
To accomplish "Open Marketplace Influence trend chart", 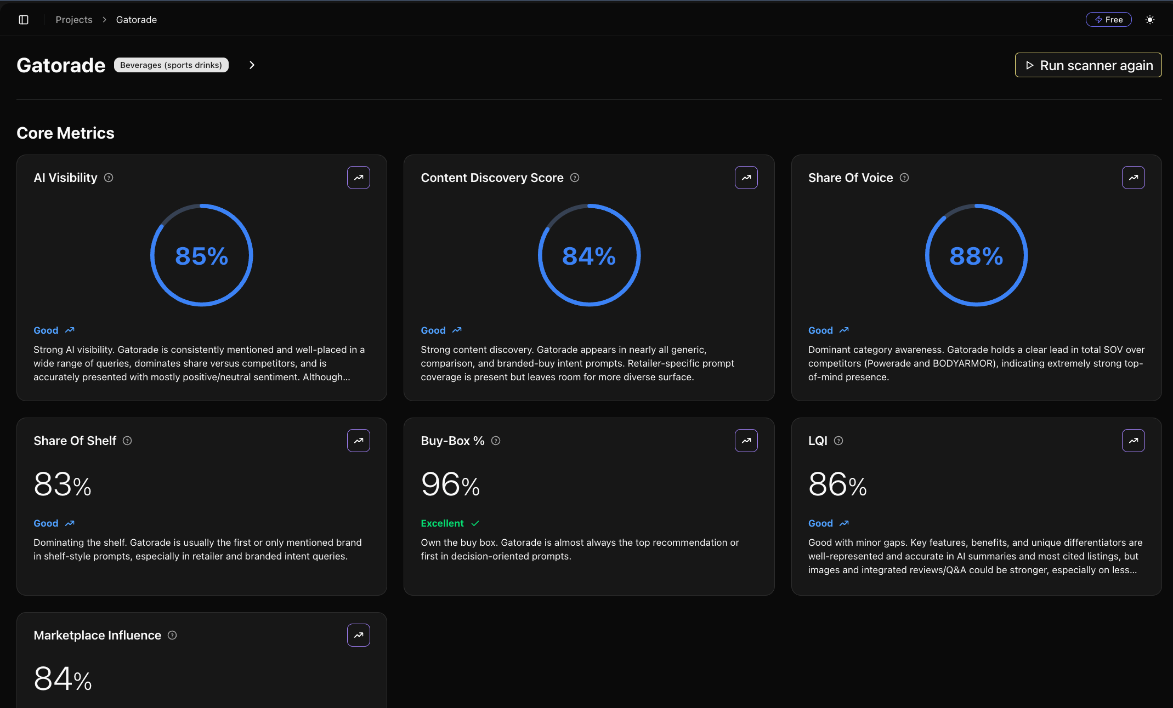I will click(359, 635).
